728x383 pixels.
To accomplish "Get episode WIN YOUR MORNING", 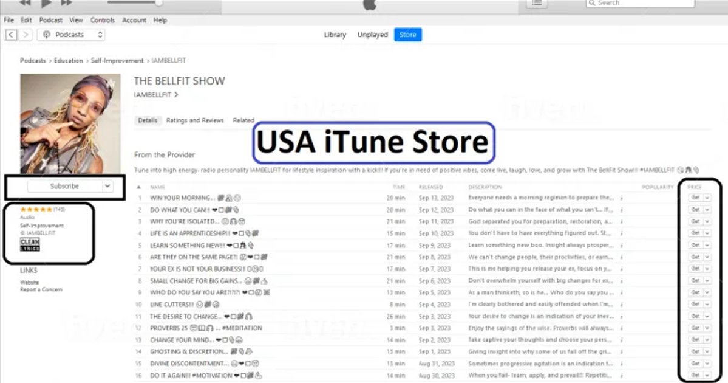I will click(695, 198).
